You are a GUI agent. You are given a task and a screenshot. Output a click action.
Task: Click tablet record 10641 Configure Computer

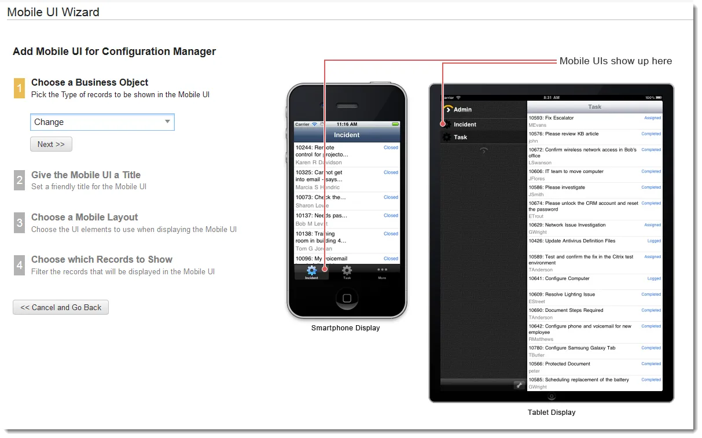coord(595,282)
